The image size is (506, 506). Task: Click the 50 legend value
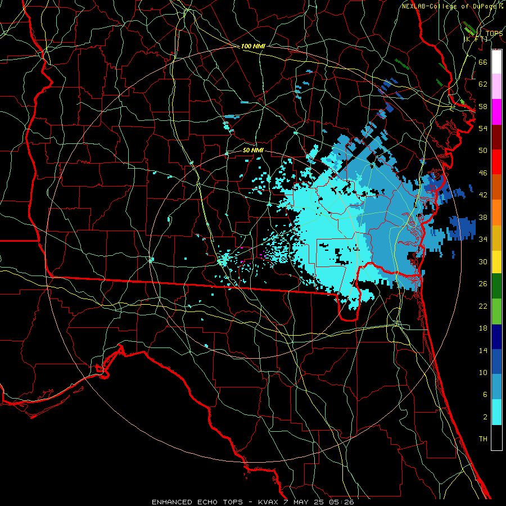tap(483, 151)
